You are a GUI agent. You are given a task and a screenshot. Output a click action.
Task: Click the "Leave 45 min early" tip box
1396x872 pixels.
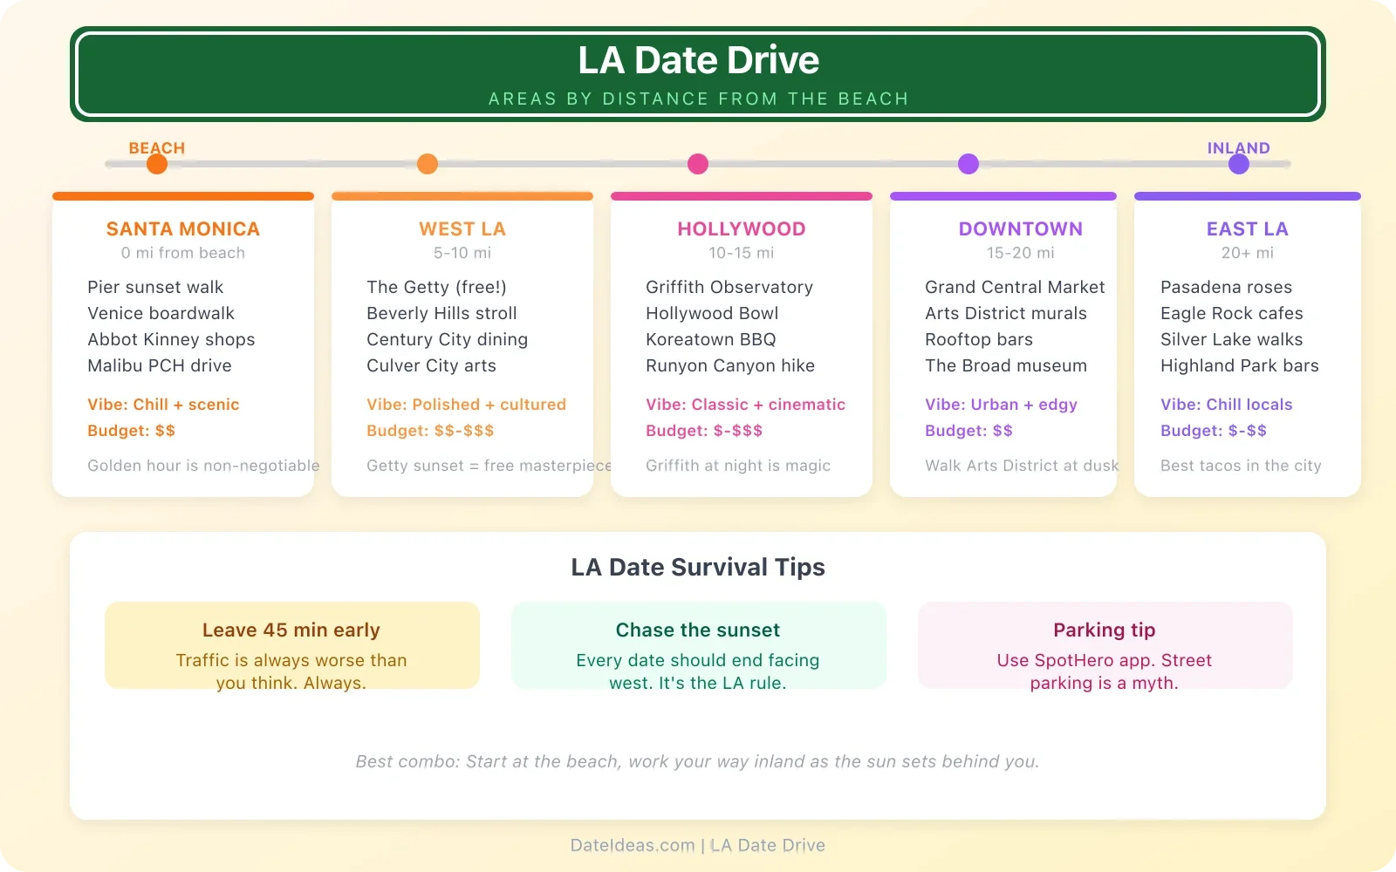click(x=291, y=645)
